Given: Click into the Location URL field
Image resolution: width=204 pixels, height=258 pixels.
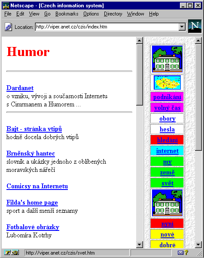Looking at the screenshot, I should click(107, 27).
